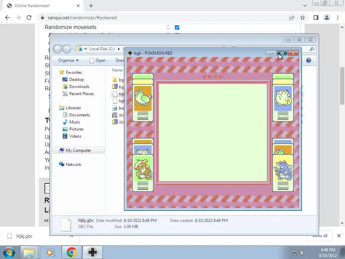Click the network tray icon
This screenshot has width=345, height=259.
[294, 253]
